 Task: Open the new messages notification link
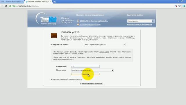coord(90,24)
